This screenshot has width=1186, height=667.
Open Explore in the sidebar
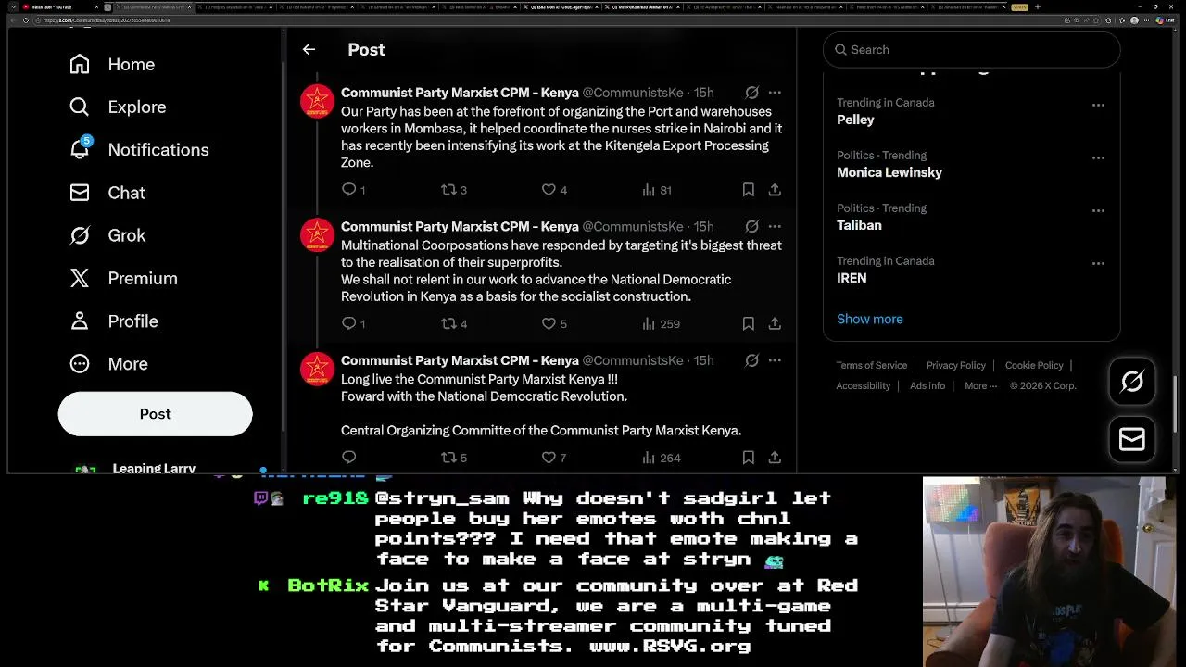point(118,107)
